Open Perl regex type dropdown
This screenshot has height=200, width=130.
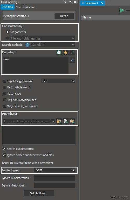click(58, 81)
